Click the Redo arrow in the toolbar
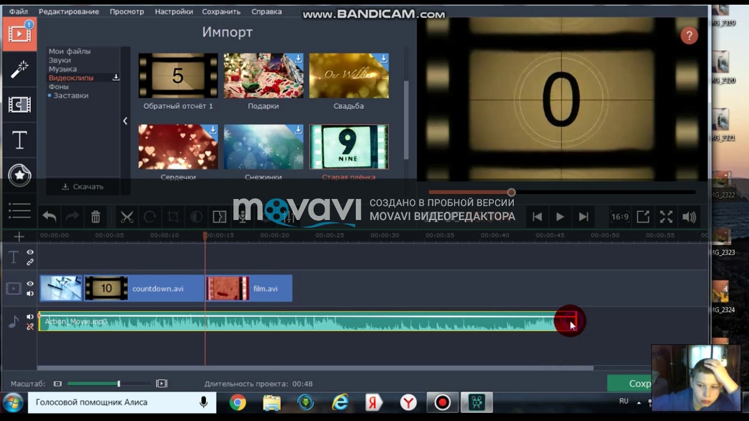This screenshot has height=421, width=749. tap(73, 217)
